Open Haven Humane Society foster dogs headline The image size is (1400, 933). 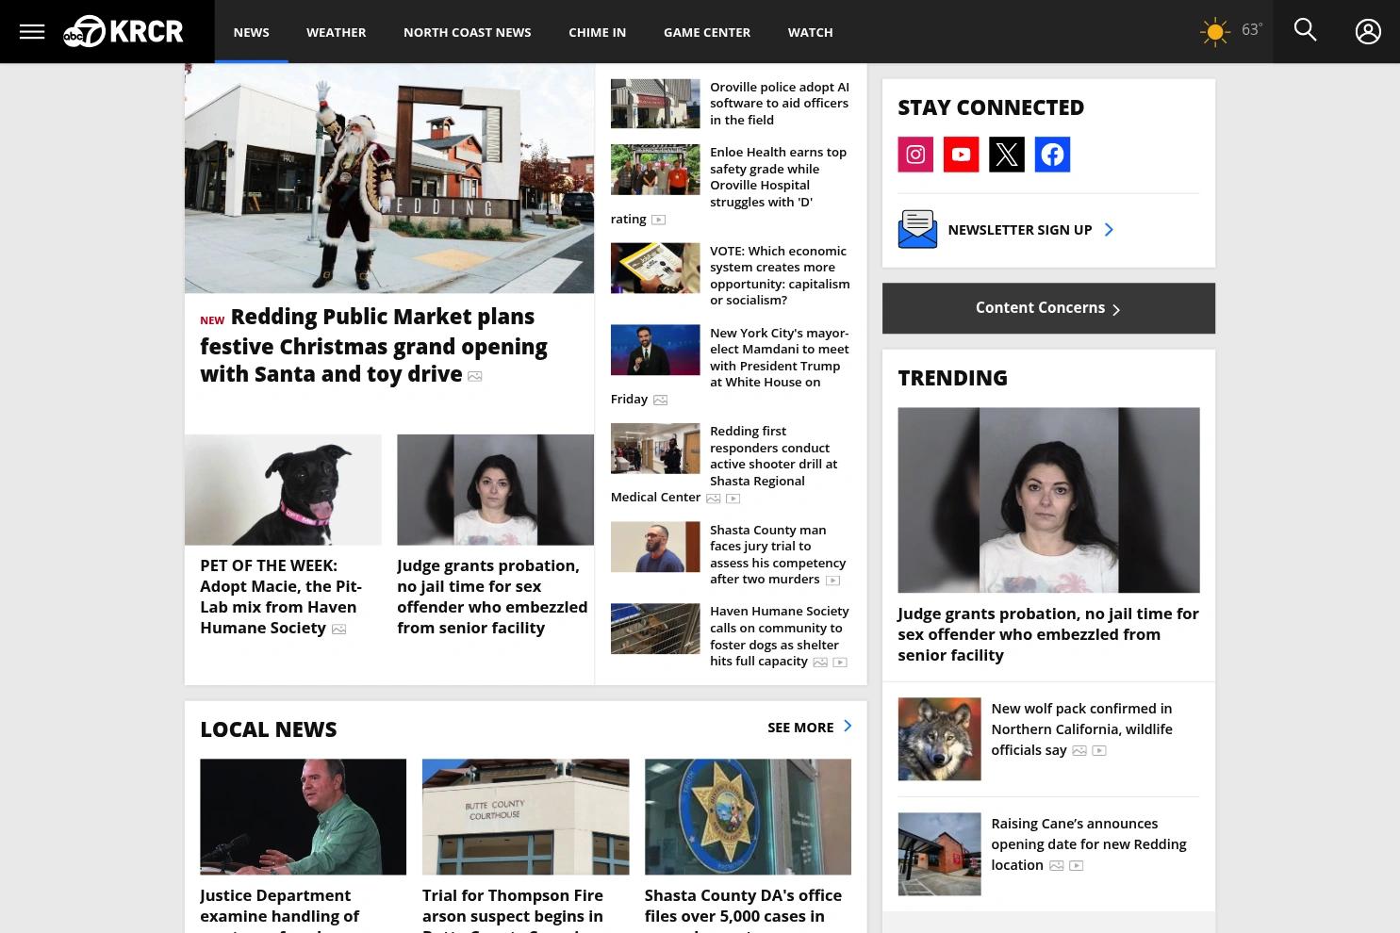click(779, 636)
